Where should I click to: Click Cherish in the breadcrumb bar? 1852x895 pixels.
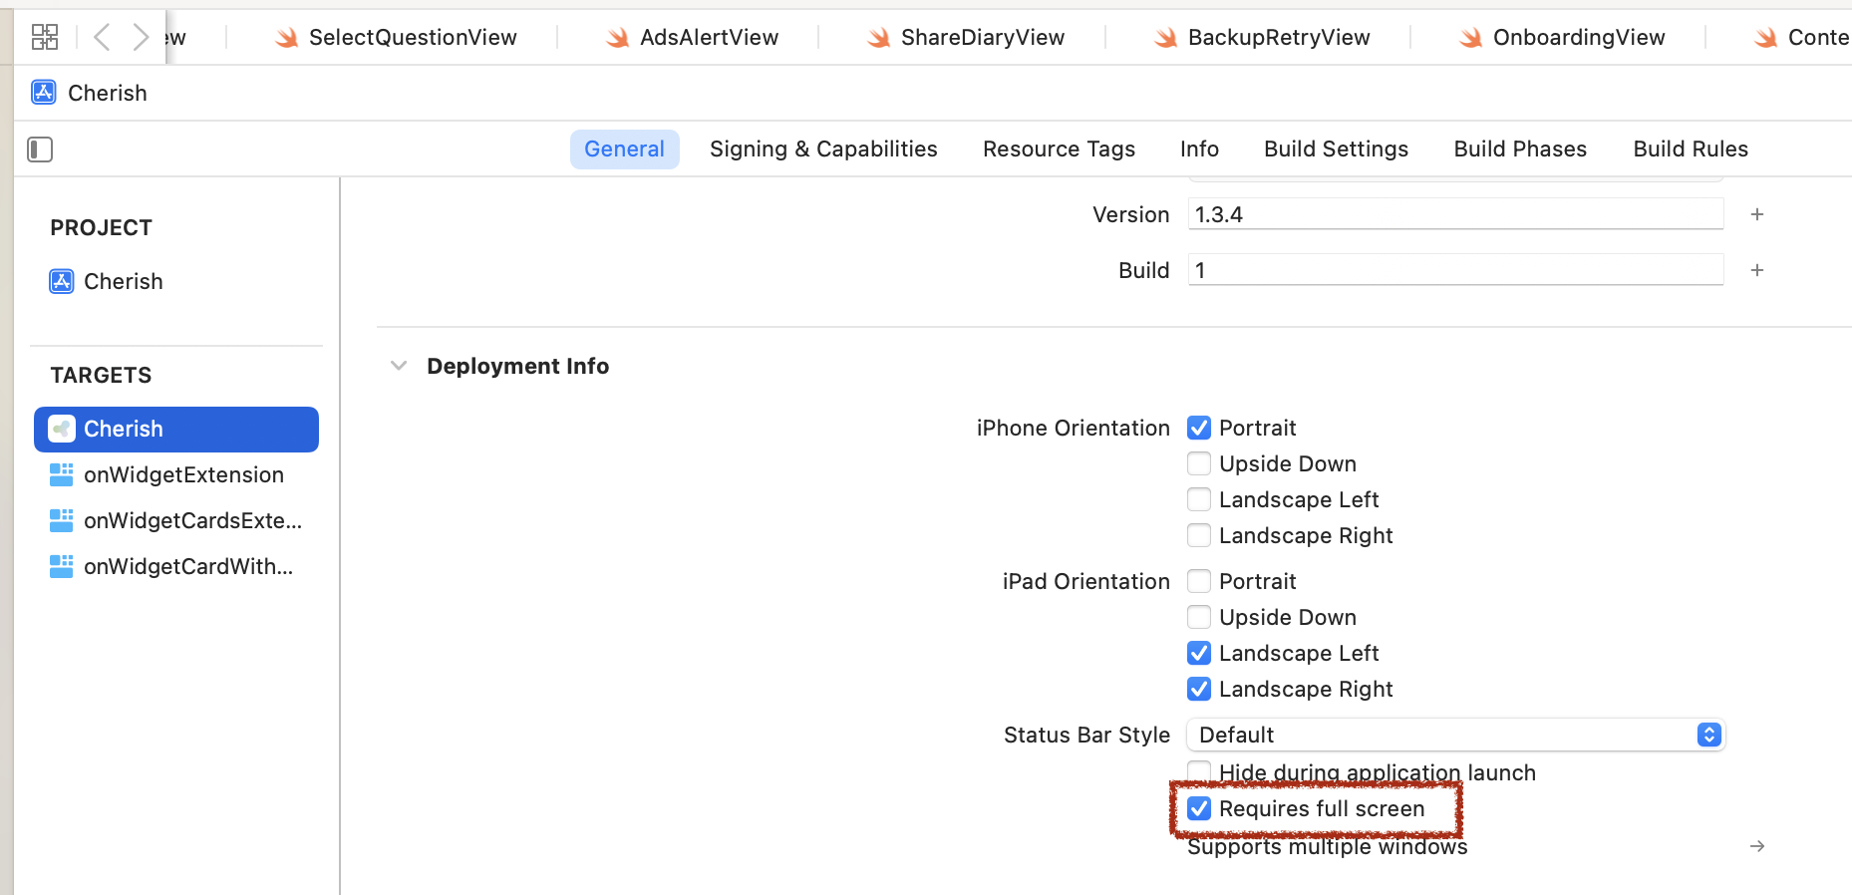pos(108,93)
